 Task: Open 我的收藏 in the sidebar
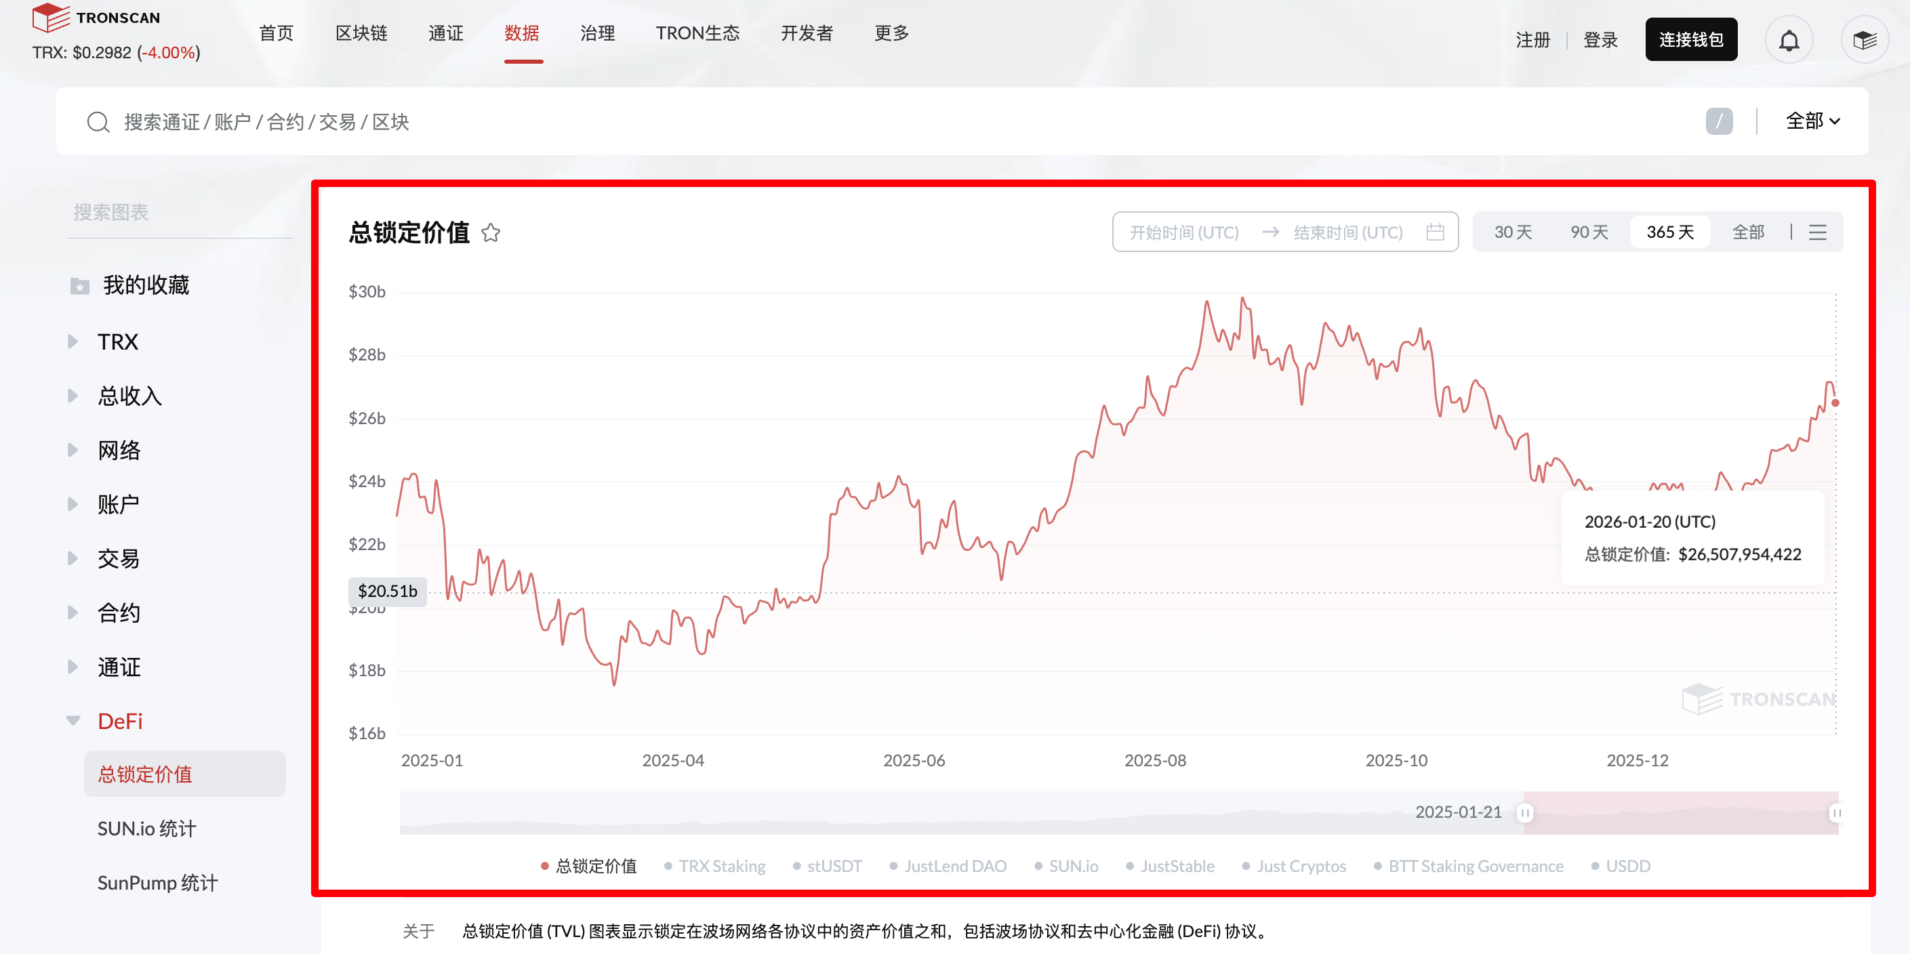(146, 285)
